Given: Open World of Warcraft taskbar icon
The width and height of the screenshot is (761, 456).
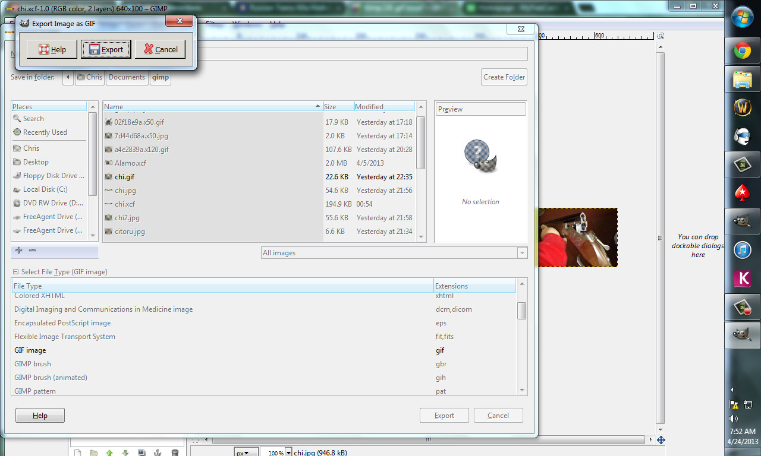Looking at the screenshot, I should (x=743, y=107).
